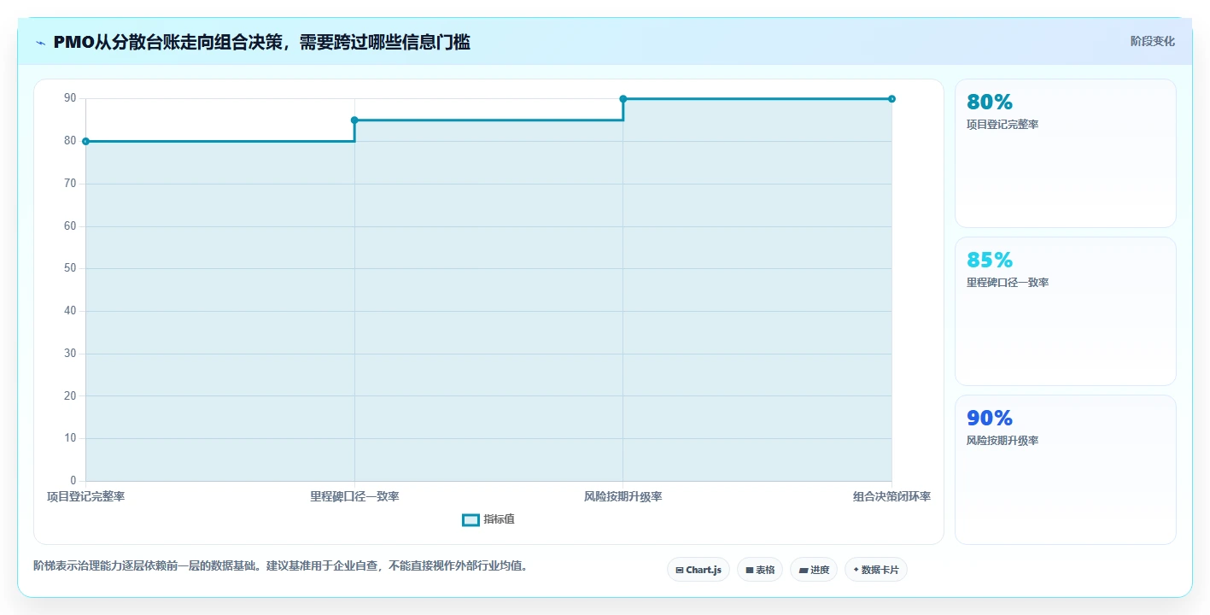This screenshot has width=1210, height=615.
Task: Click the 里程碑口径一致率 data point at 85
Action: 354,120
